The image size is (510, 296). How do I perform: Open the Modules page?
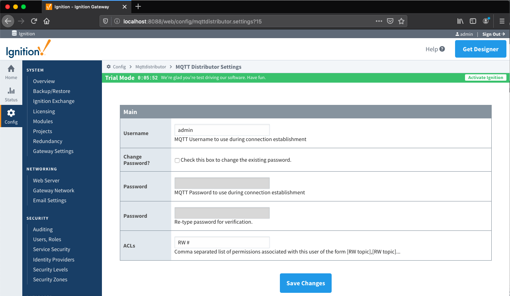click(x=43, y=121)
